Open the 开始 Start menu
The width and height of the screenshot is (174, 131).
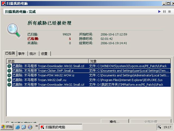[x=7, y=127]
